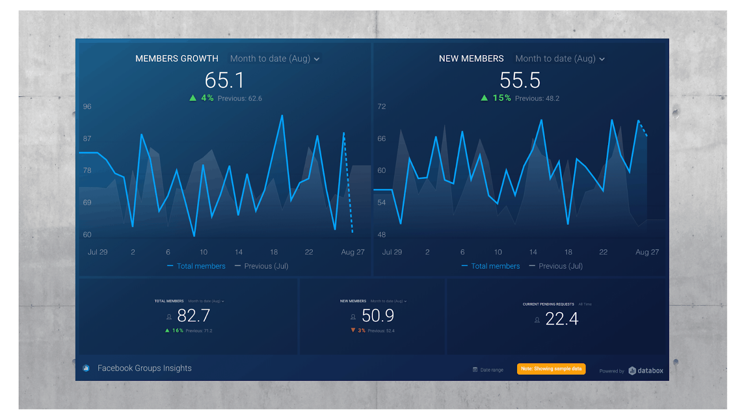Click the 65.1 Members Growth value
The image size is (746, 420).
tap(224, 80)
